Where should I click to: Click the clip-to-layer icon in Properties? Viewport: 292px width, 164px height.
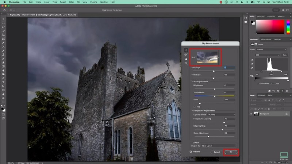[269, 91]
